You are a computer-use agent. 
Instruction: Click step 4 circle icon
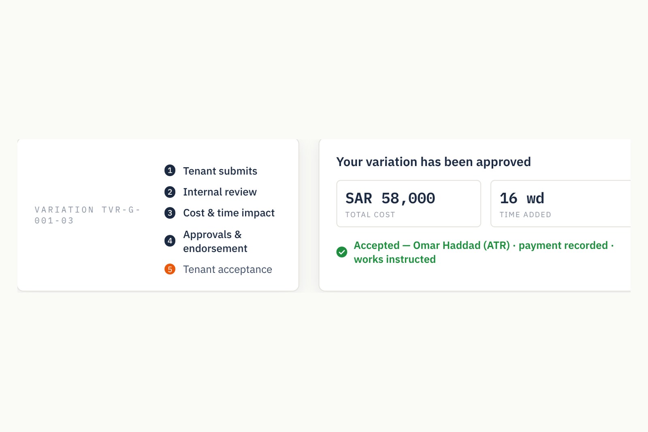coord(170,241)
